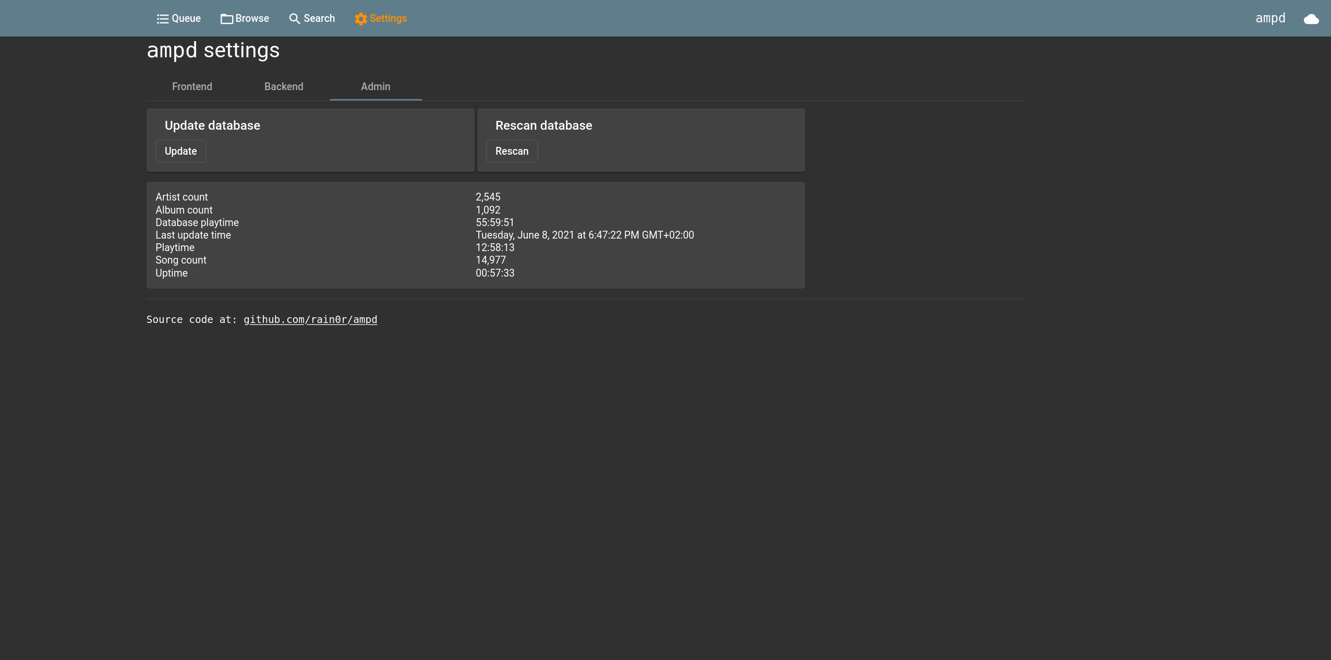
Task: Click the 'Uptime' label
Action: click(172, 273)
